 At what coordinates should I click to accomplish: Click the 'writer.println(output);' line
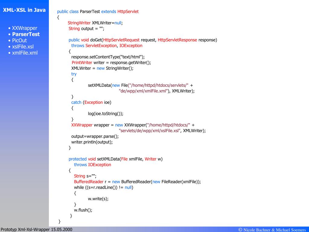point(92,142)
